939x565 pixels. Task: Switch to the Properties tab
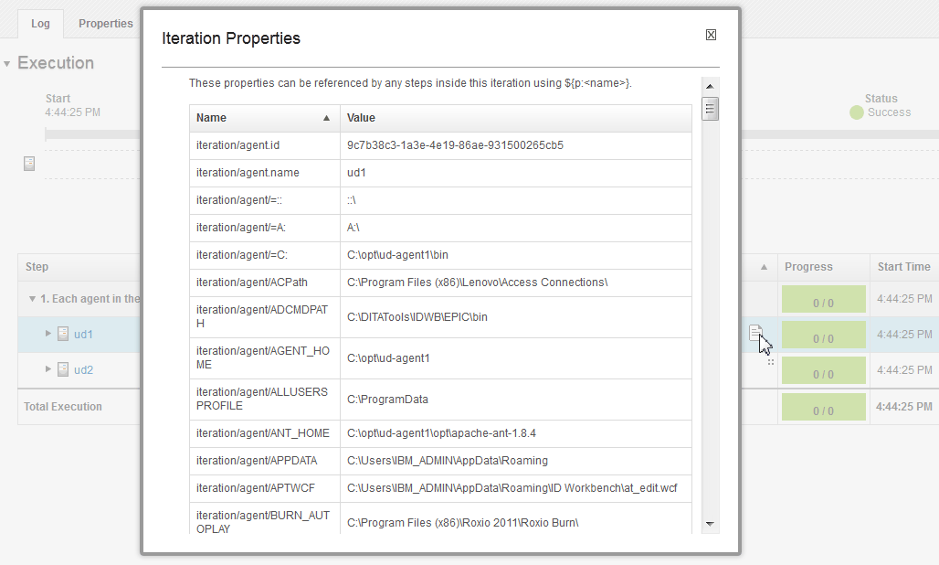point(105,23)
